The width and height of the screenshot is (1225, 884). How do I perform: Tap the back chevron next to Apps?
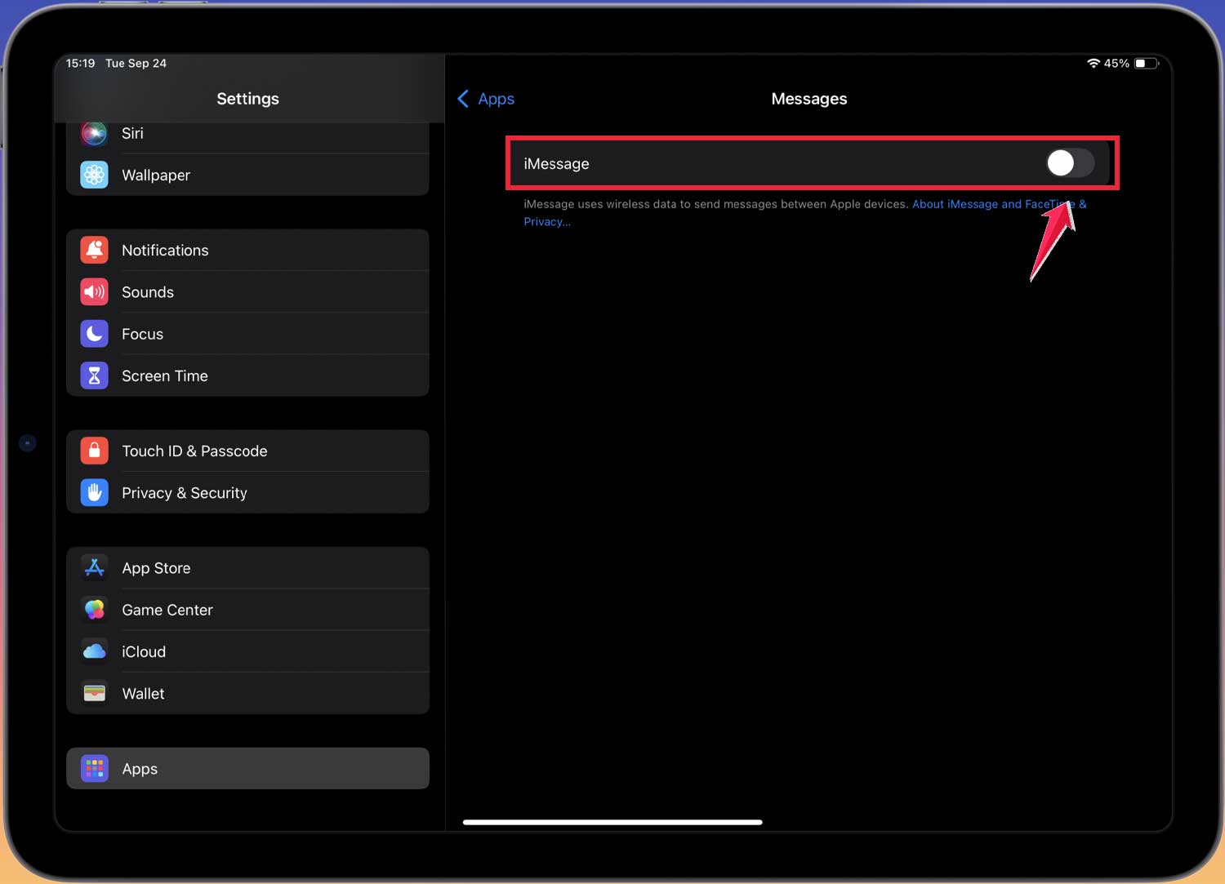click(463, 99)
